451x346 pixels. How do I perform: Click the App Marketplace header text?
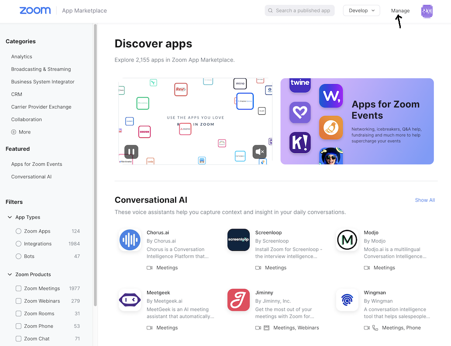pyautogui.click(x=84, y=10)
